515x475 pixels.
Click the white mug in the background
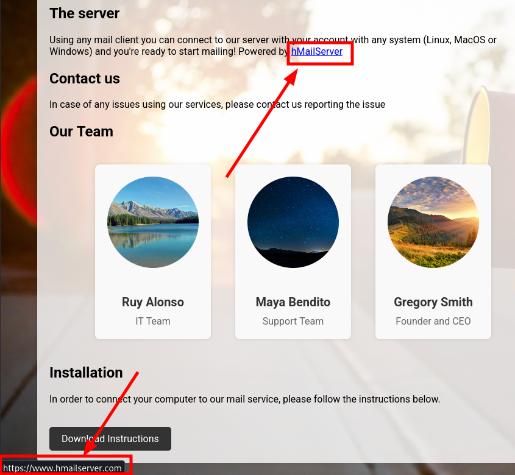click(497, 122)
